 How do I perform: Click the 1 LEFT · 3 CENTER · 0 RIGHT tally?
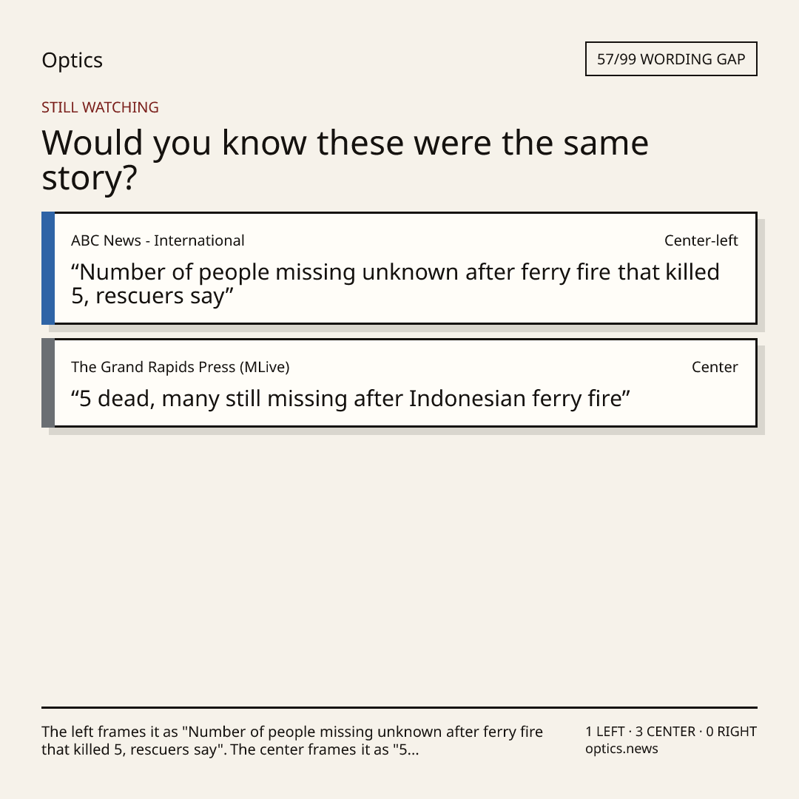671,732
